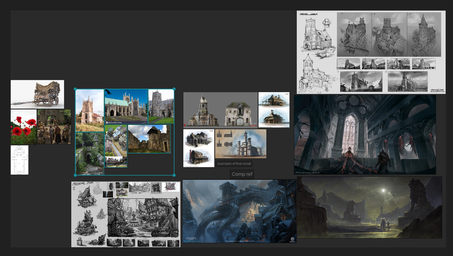Select the covered wagon reference image

pyautogui.click(x=37, y=94)
